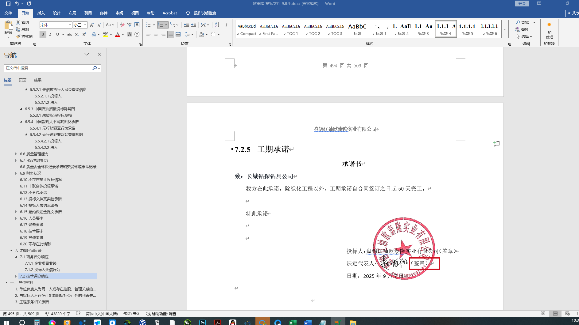The image size is (579, 325).
Task: Open the 插入 ribbon tab
Action: coord(41,13)
